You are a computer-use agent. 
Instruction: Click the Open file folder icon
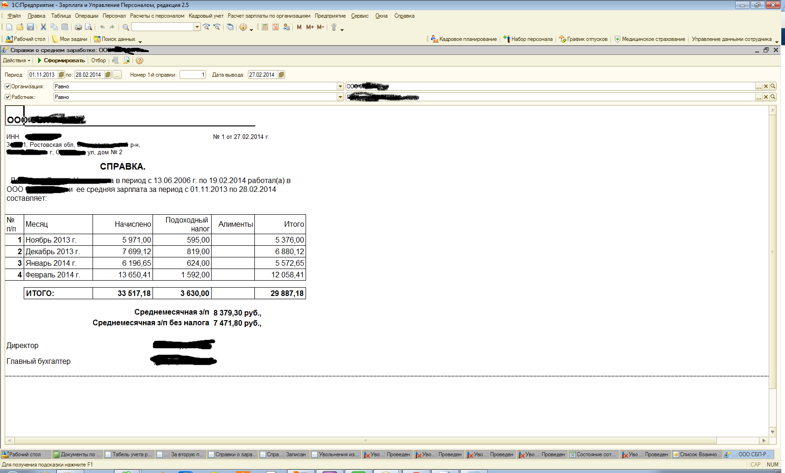pos(20,27)
